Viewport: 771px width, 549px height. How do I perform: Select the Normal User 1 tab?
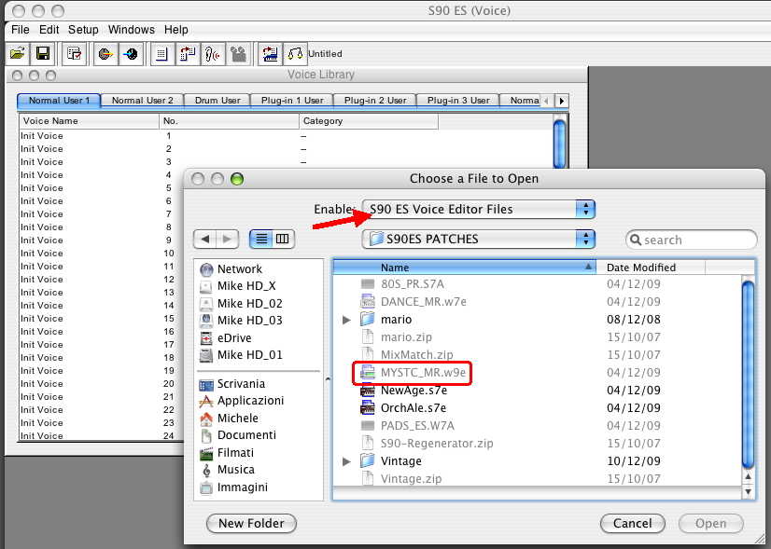point(59,101)
